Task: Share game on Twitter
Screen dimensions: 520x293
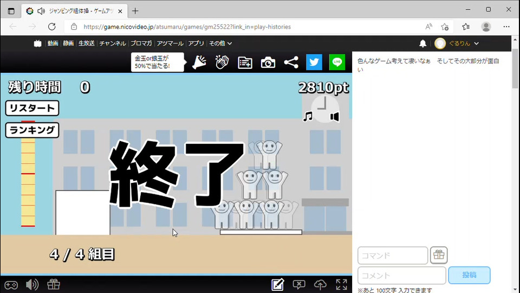Action: [x=314, y=62]
